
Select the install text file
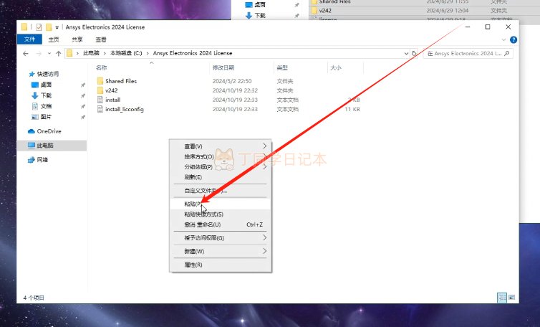(112, 100)
